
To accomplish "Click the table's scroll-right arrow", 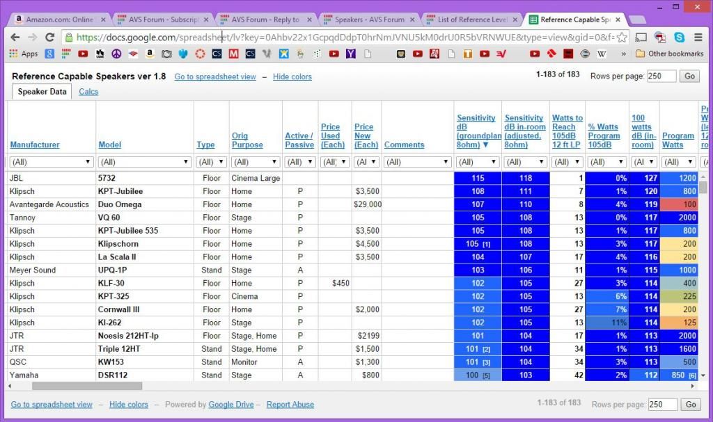I will tap(693, 386).
